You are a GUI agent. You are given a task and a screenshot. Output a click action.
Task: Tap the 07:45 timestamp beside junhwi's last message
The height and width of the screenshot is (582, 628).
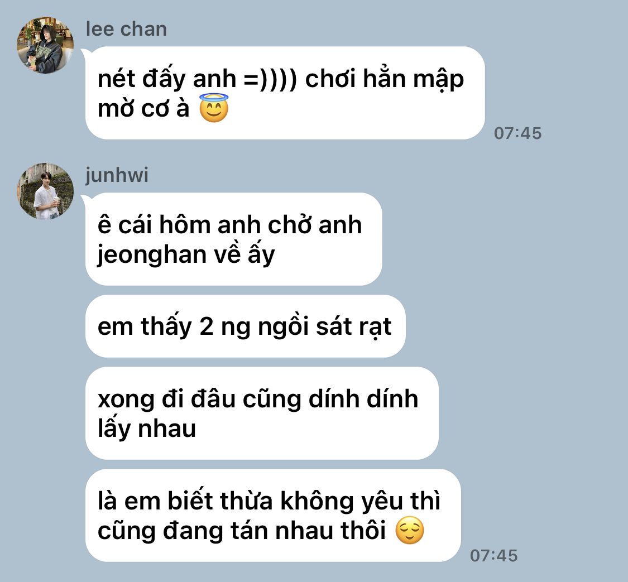493,556
